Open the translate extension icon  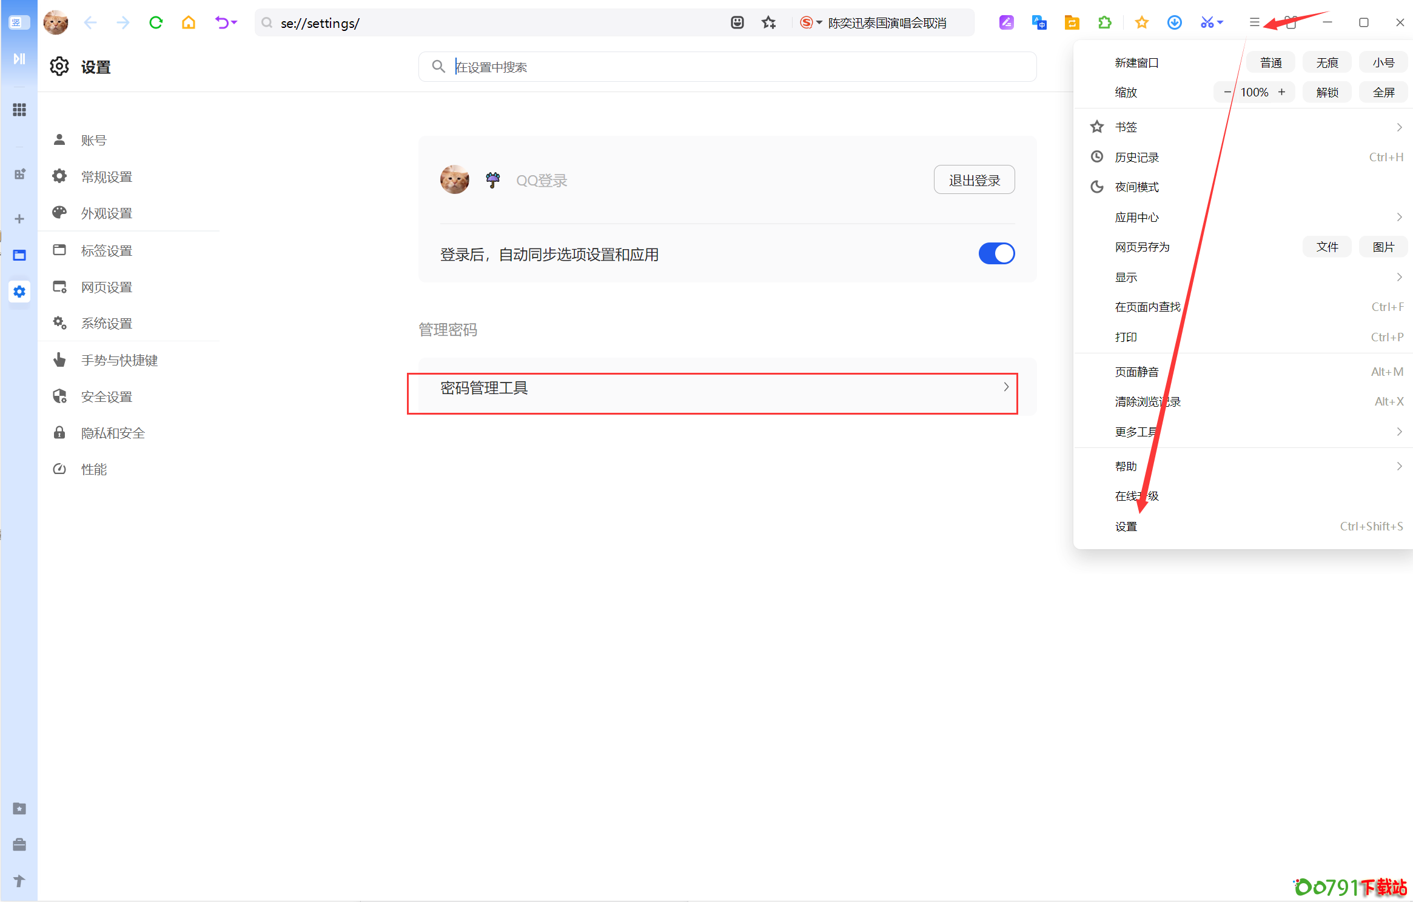coord(1039,23)
